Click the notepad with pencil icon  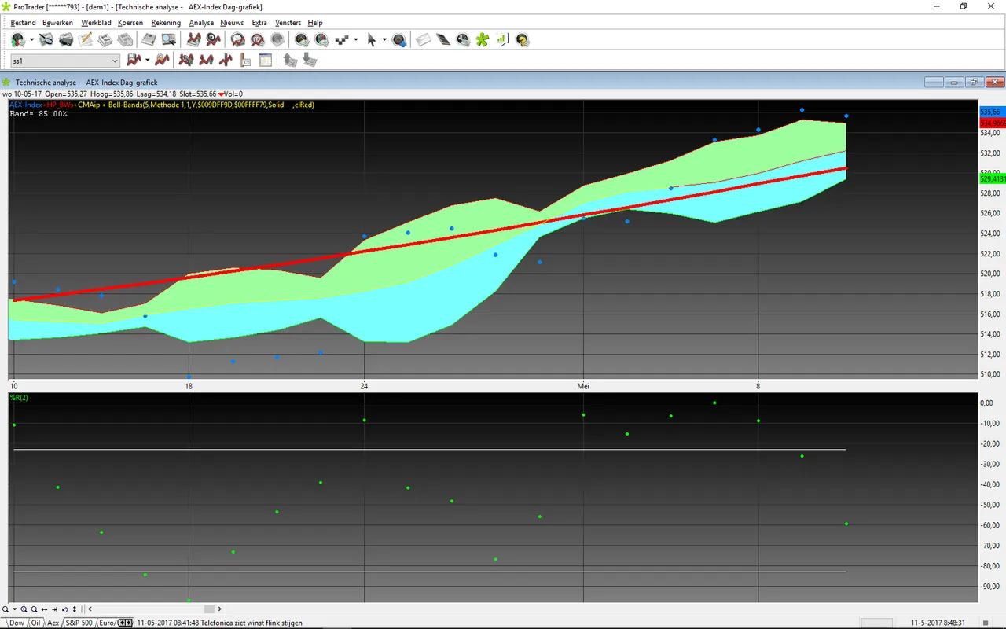pos(85,39)
